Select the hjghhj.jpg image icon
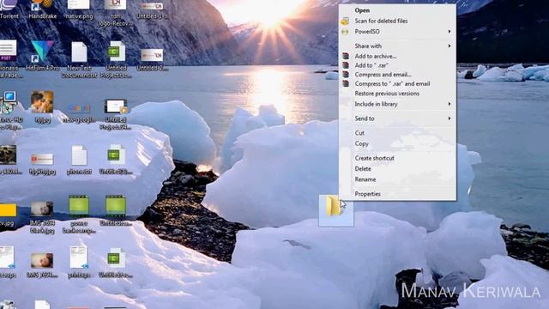549x309 pixels. pyautogui.click(x=42, y=163)
